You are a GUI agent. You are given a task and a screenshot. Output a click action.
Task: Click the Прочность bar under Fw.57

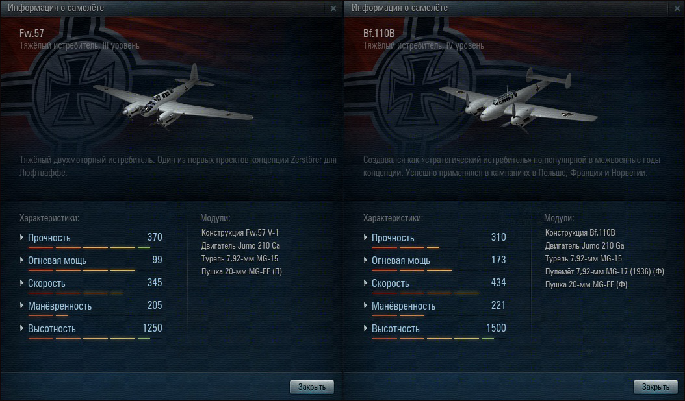point(89,247)
